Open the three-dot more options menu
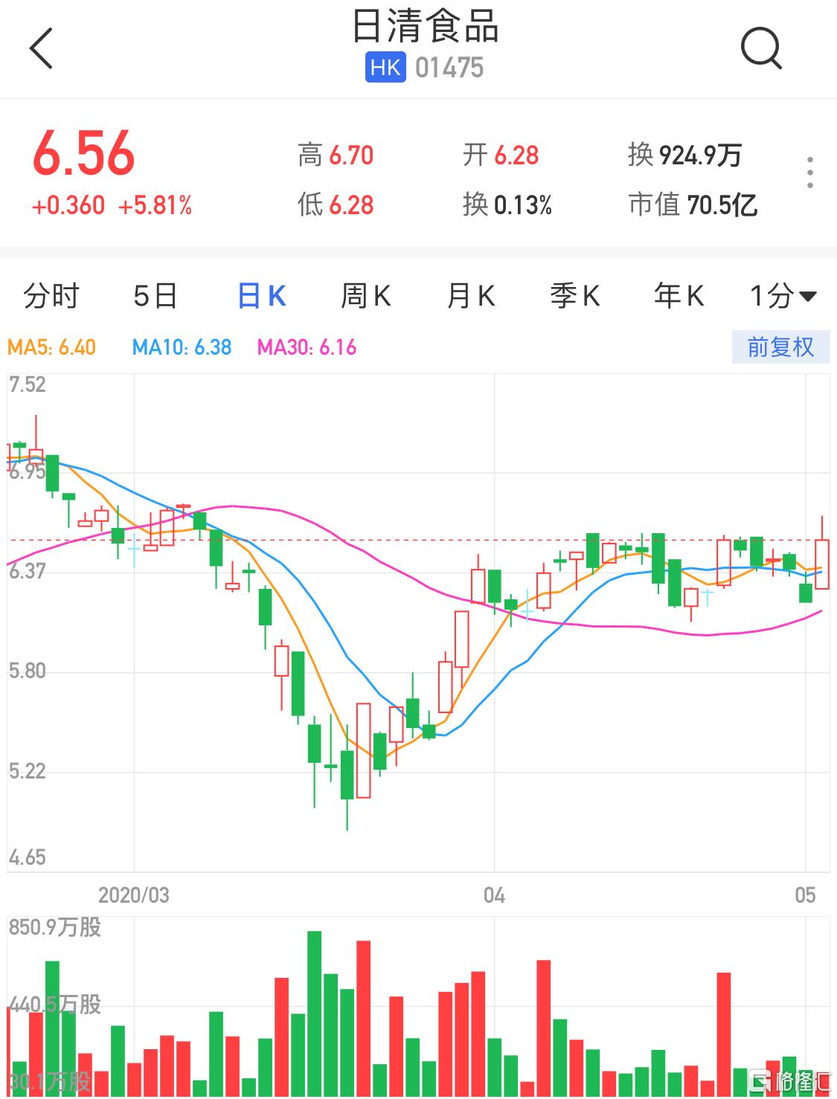The image size is (837, 1099). pos(809,173)
